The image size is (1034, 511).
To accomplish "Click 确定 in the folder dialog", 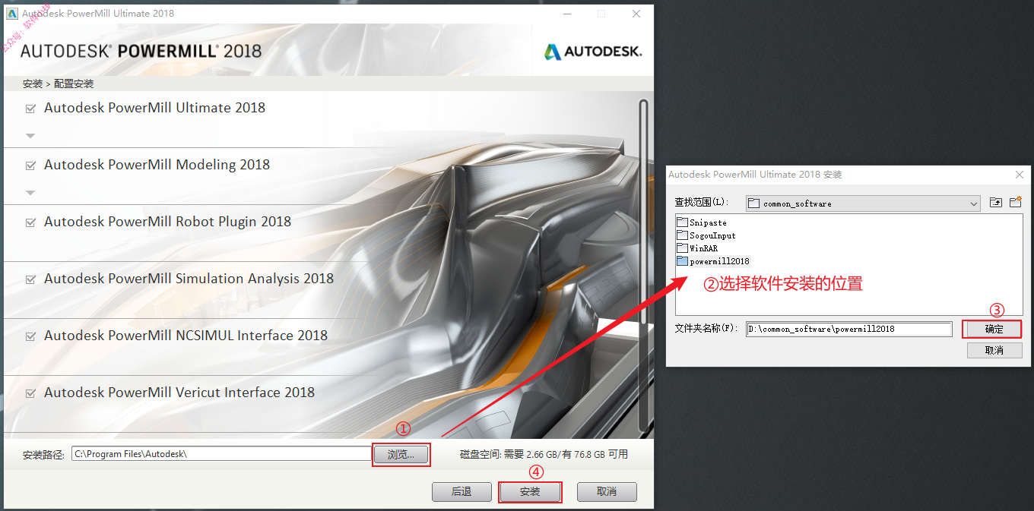I will pos(994,330).
